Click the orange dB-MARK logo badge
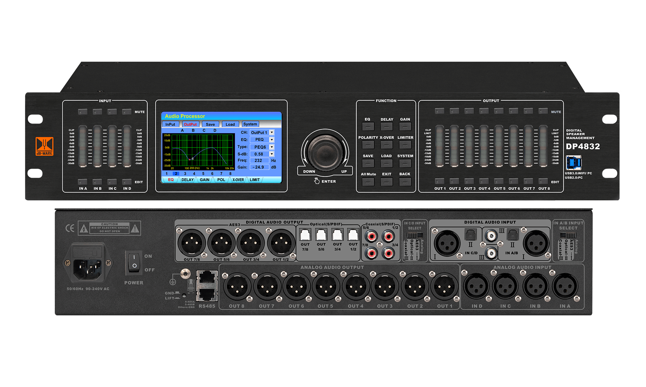 pyautogui.click(x=44, y=146)
